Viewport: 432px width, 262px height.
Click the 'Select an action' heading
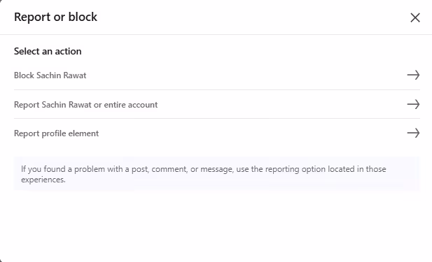pos(48,52)
